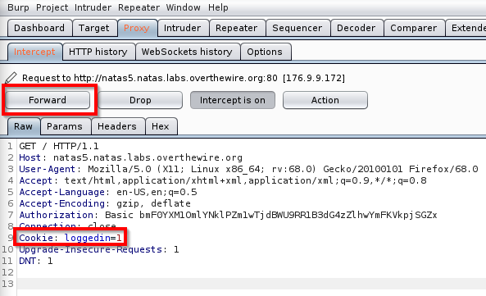
Task: View the HTTP history sub-tab
Action: 98,52
